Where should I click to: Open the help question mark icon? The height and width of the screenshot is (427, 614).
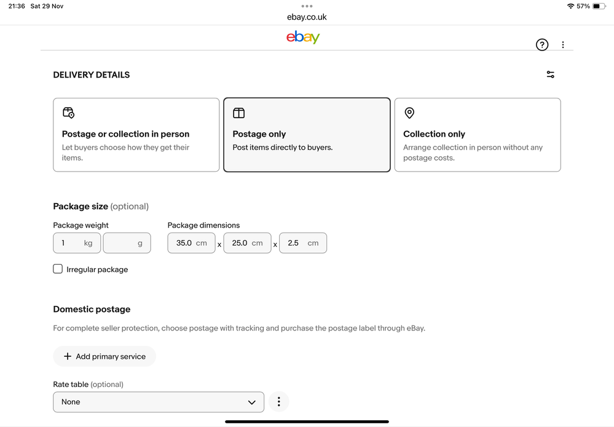pos(541,44)
